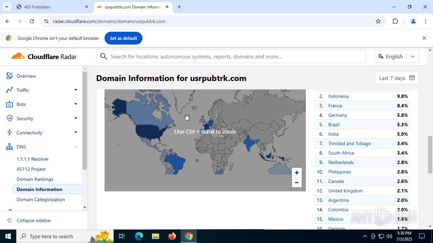Click the Bots sidebar icon
The height and width of the screenshot is (243, 433).
point(9,104)
